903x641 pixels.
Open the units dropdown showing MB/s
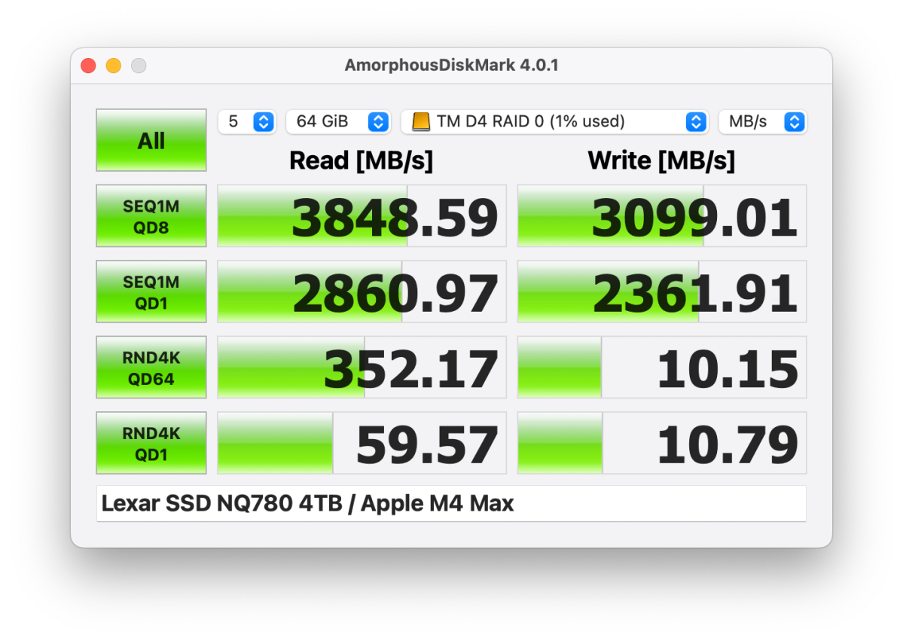pos(762,121)
